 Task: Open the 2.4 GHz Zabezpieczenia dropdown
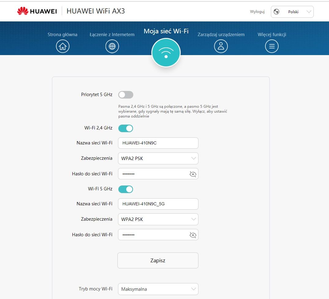tap(158, 158)
